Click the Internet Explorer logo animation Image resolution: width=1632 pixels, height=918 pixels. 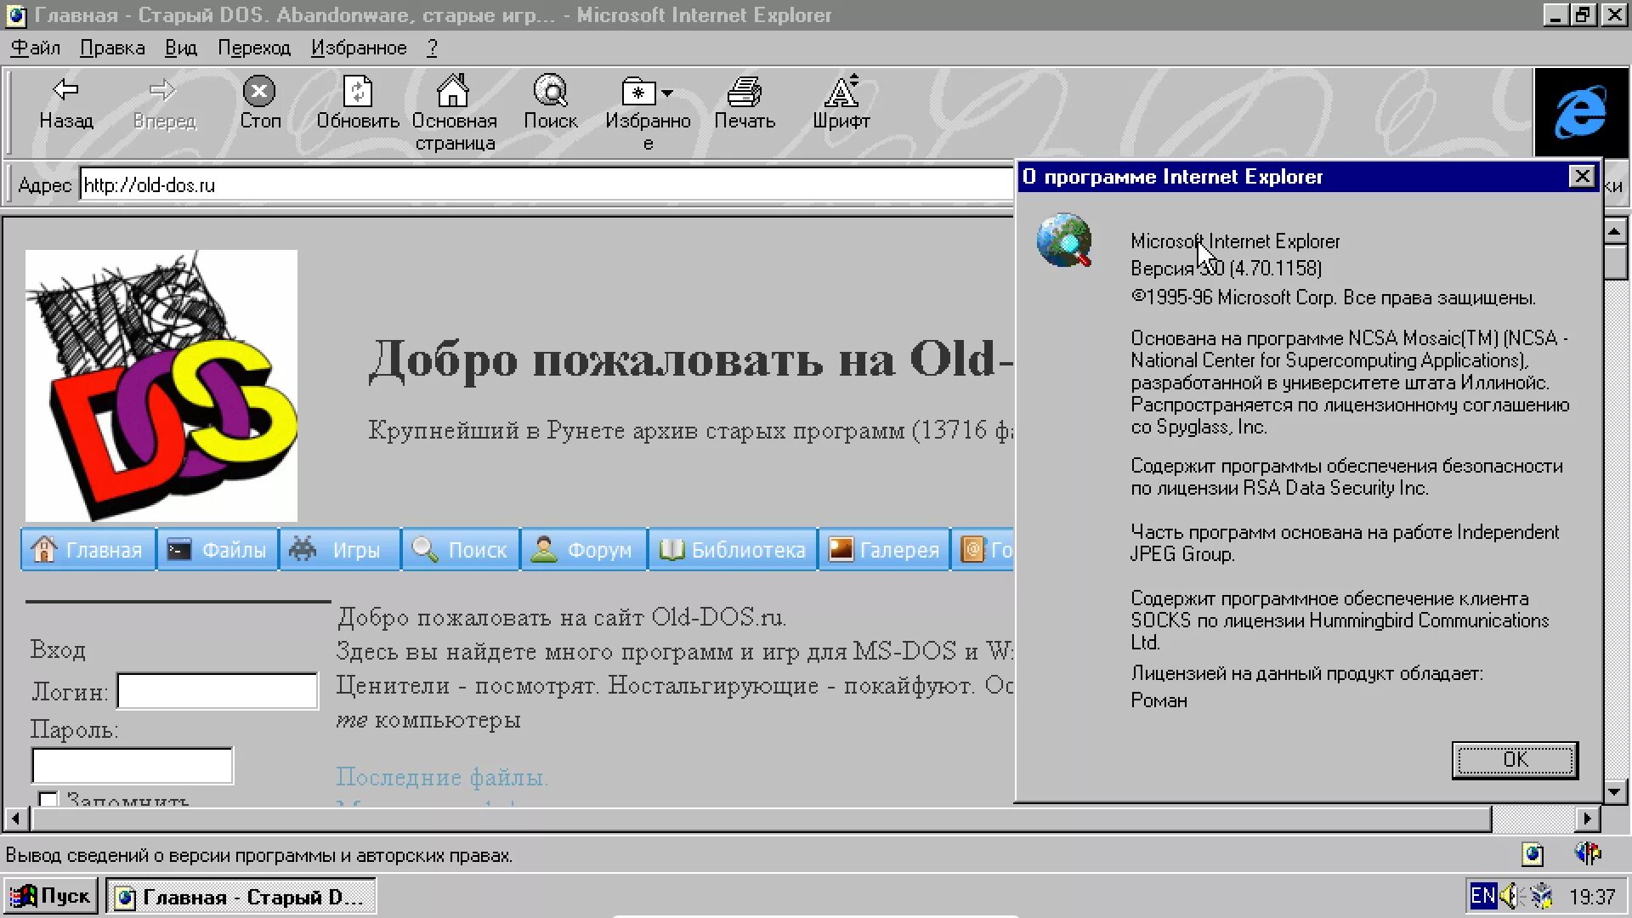coord(1580,112)
